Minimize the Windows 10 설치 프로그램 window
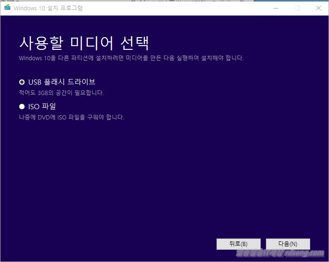Viewport: 329px width, 262px height. (x=274, y=8)
